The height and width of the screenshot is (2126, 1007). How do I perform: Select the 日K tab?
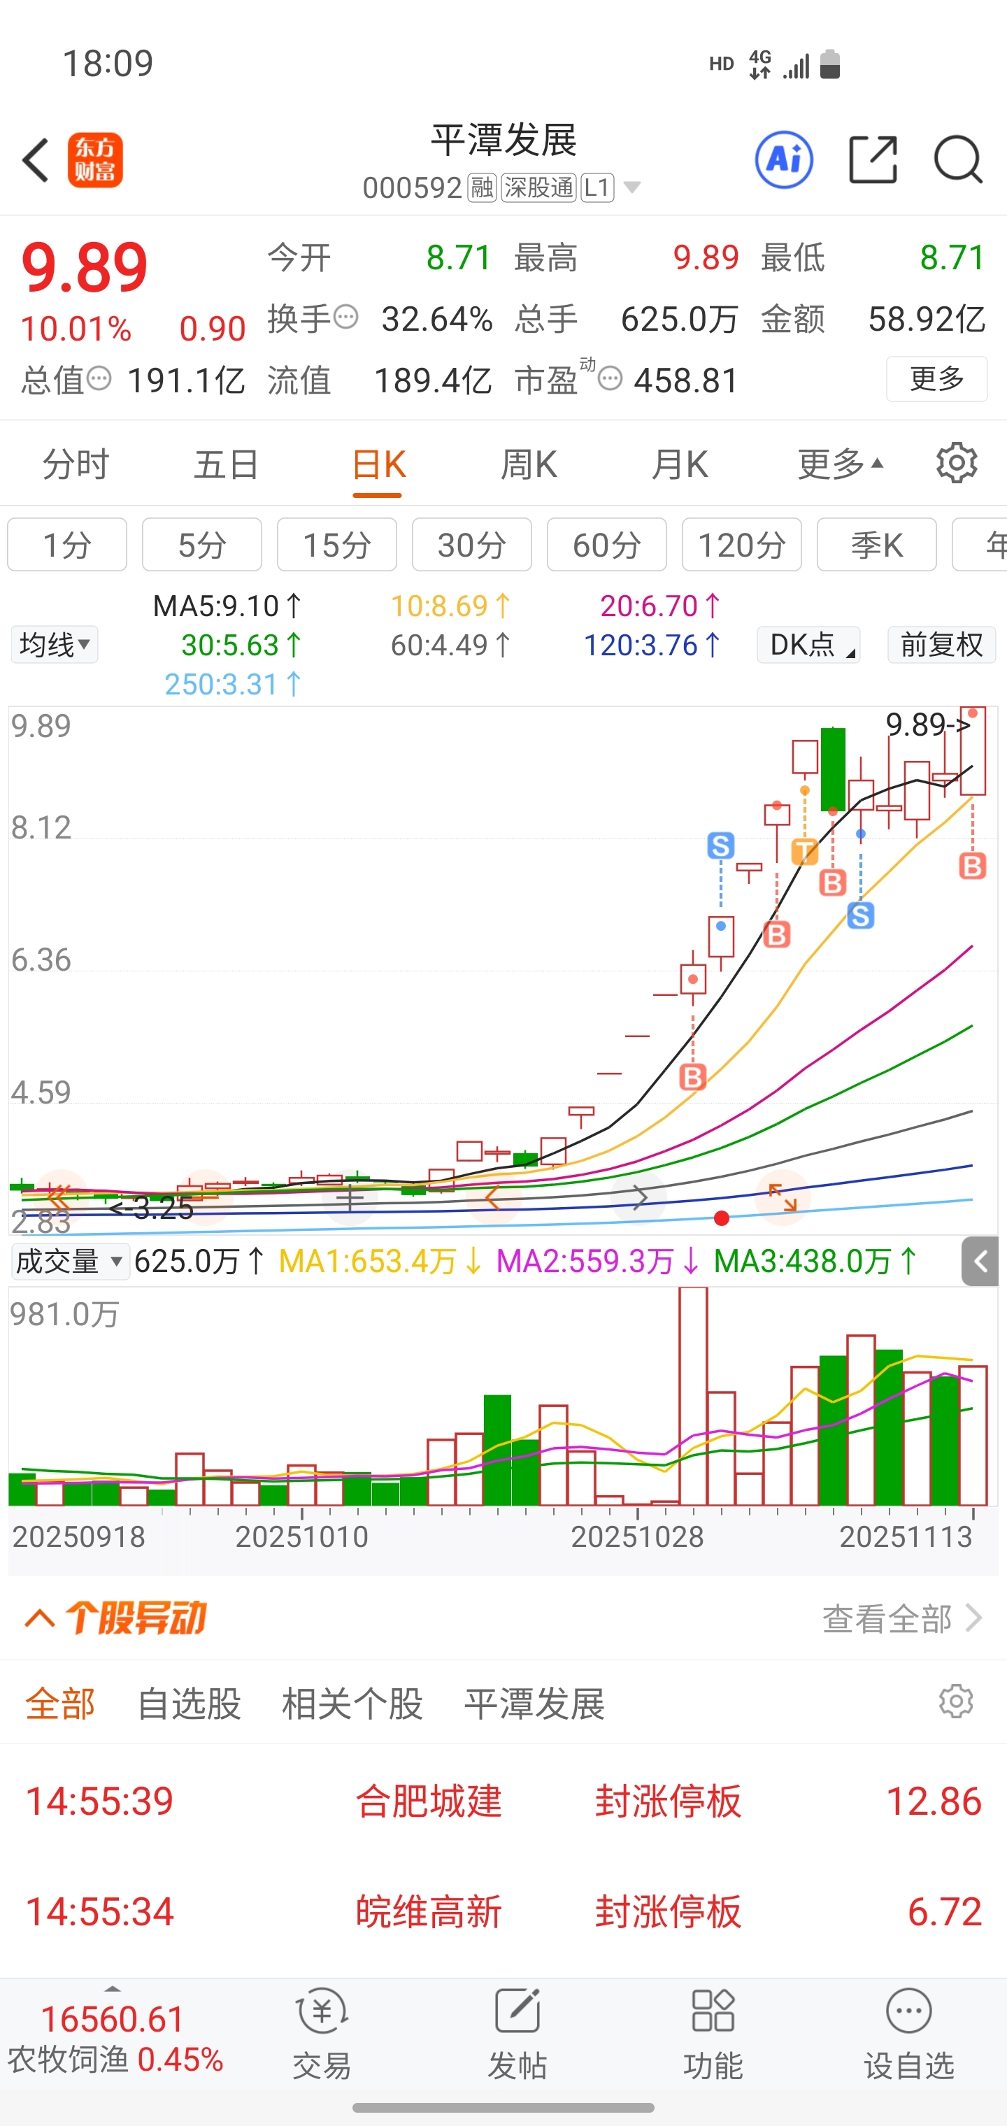click(378, 464)
